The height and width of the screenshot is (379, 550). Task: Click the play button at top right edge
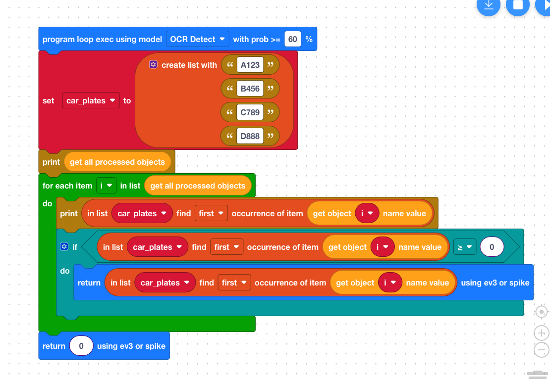click(544, 5)
